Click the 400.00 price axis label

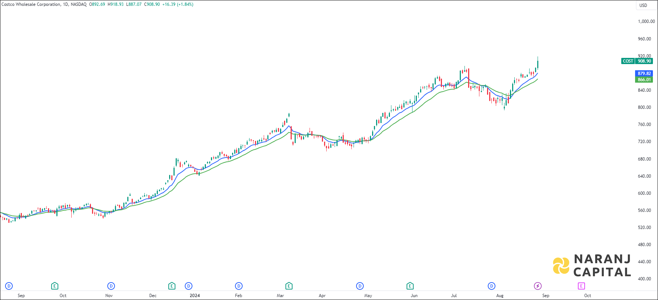[x=645, y=279]
